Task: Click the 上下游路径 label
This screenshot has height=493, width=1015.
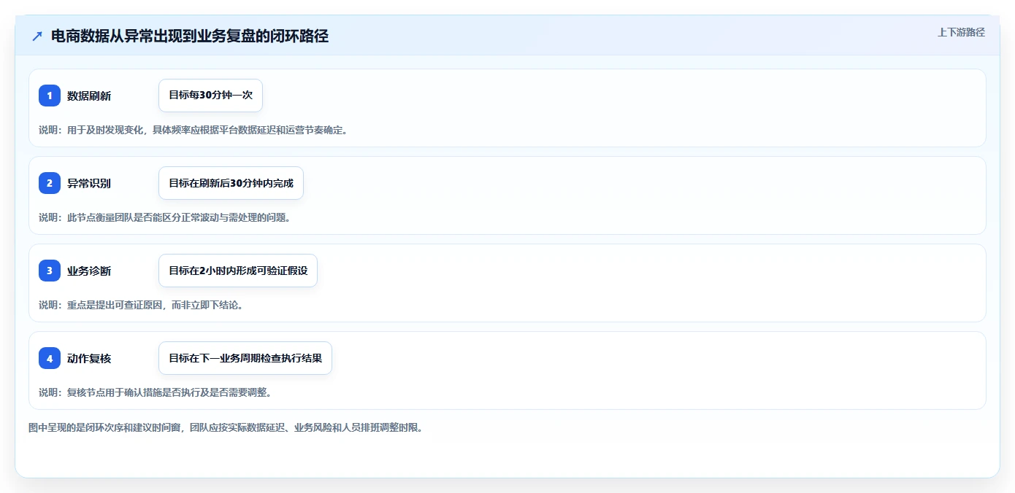Action: [961, 32]
